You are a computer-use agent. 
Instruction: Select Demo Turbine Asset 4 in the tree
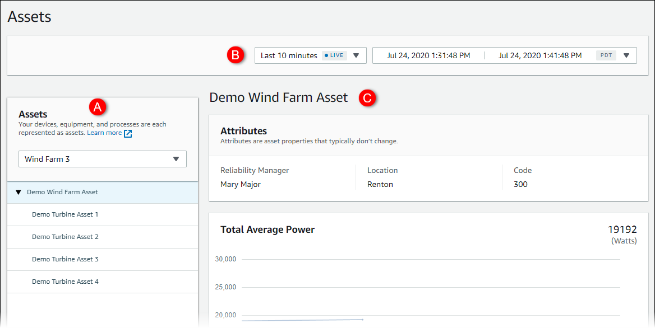(65, 282)
